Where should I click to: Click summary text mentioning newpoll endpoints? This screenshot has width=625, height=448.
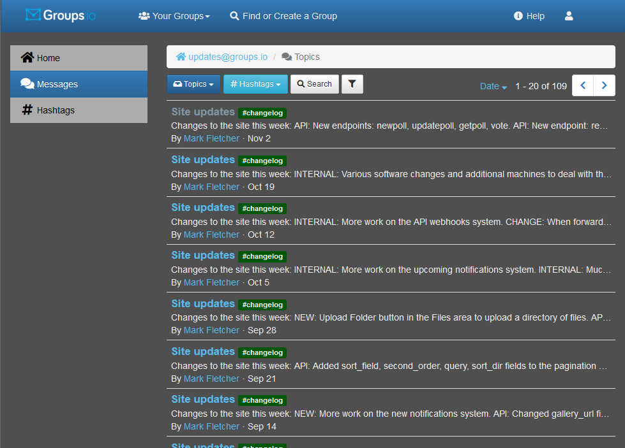tap(390, 126)
